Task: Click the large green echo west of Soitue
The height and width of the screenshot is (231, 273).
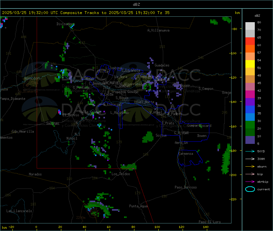Action: tap(148, 137)
